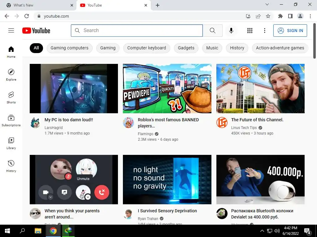The width and height of the screenshot is (317, 237).
Task: Open the Windows Start menu
Action: (7, 231)
